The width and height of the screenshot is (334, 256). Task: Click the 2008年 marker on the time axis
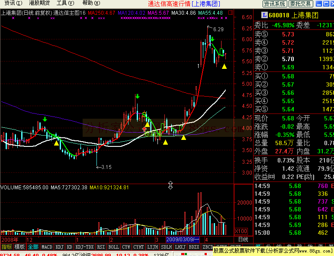coord(10,240)
